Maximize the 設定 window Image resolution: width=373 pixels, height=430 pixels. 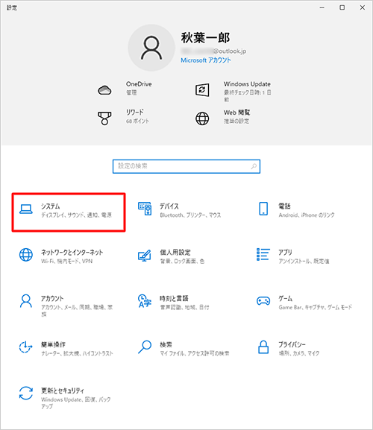(342, 7)
